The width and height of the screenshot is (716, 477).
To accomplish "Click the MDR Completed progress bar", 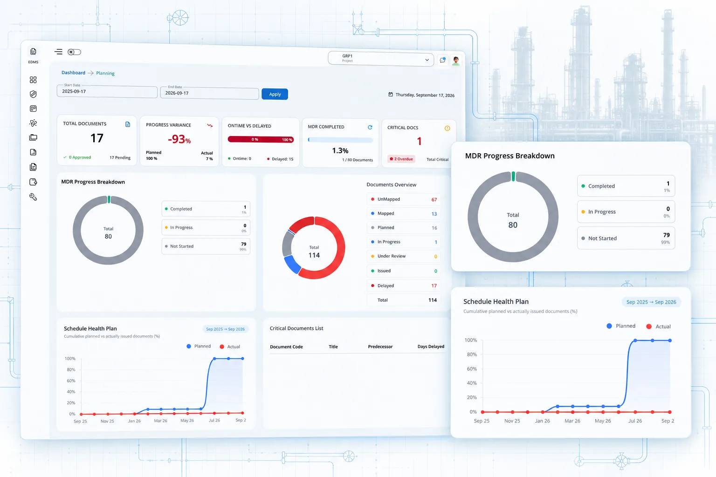I will [x=340, y=140].
